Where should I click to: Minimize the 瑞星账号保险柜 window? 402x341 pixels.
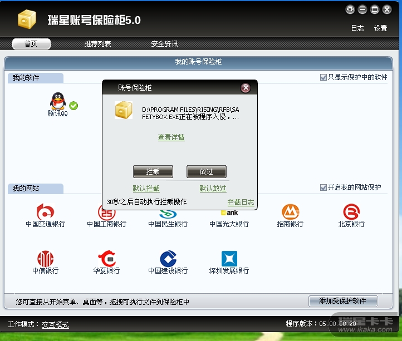tap(362, 10)
